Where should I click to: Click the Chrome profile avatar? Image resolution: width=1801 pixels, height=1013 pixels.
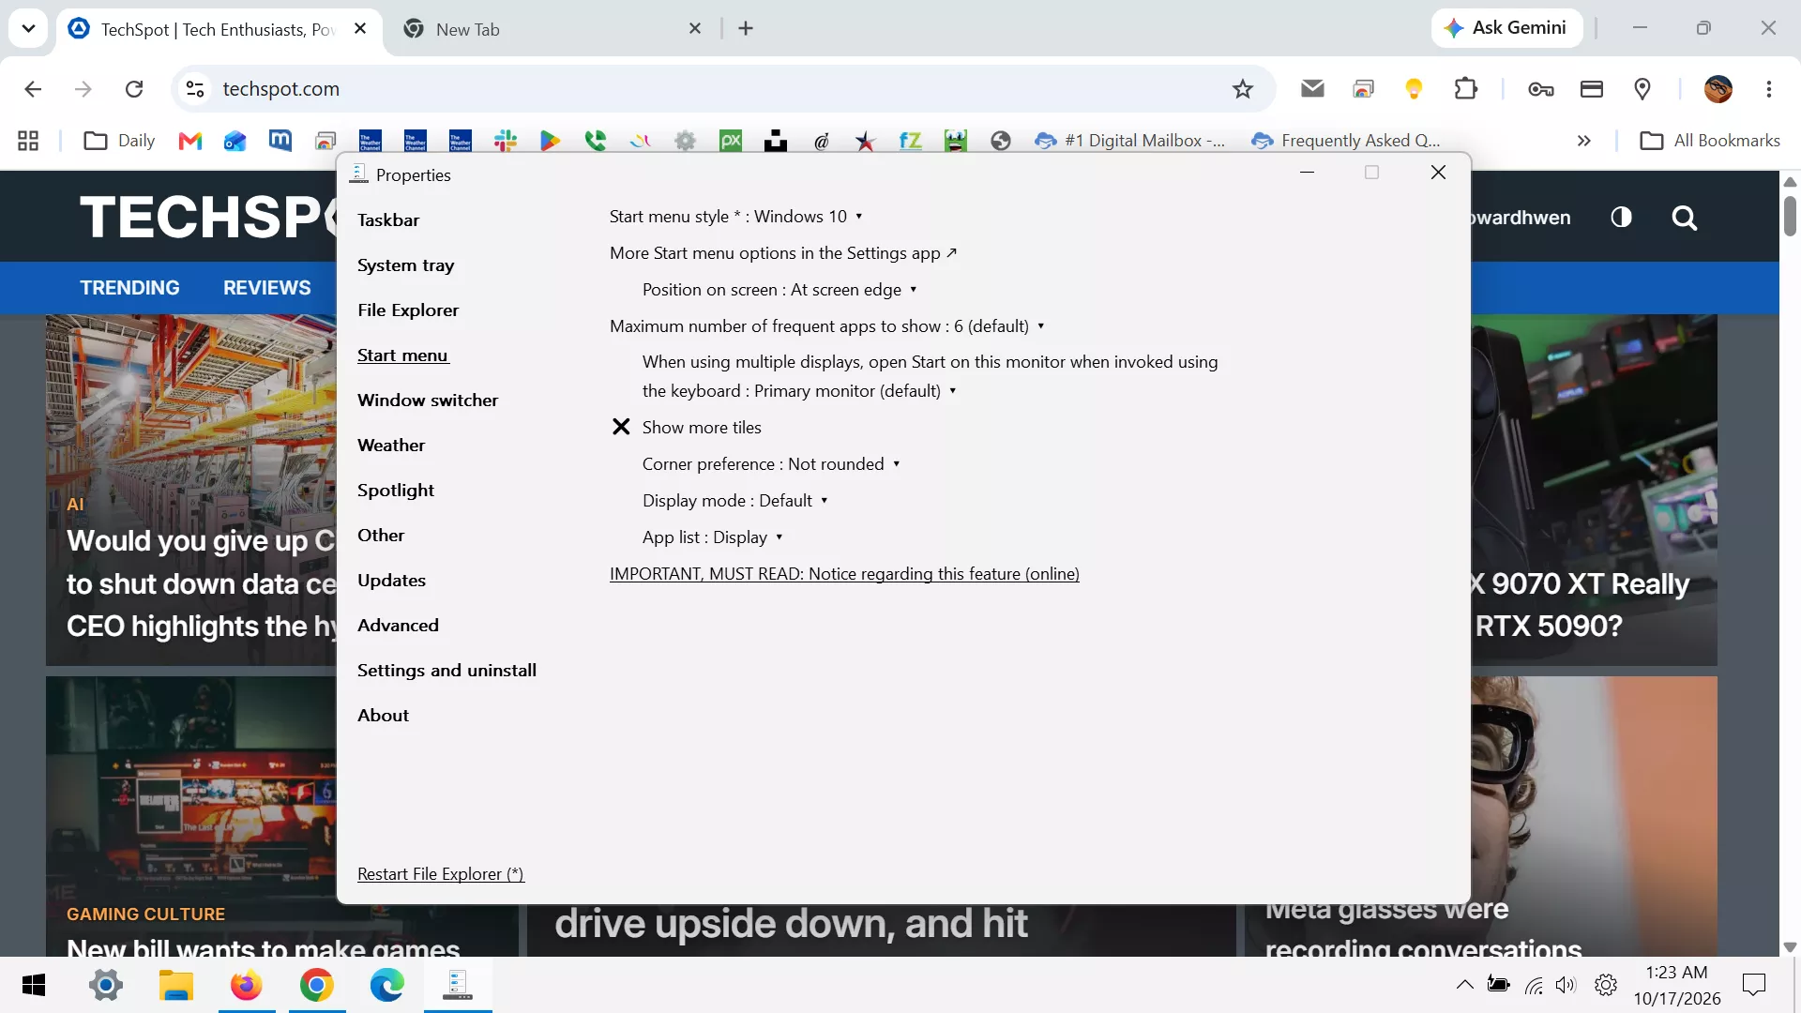1718,89
